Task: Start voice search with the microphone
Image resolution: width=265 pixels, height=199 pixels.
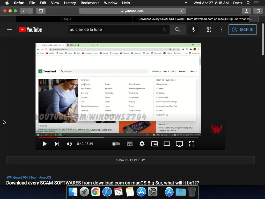Action: [x=193, y=30]
